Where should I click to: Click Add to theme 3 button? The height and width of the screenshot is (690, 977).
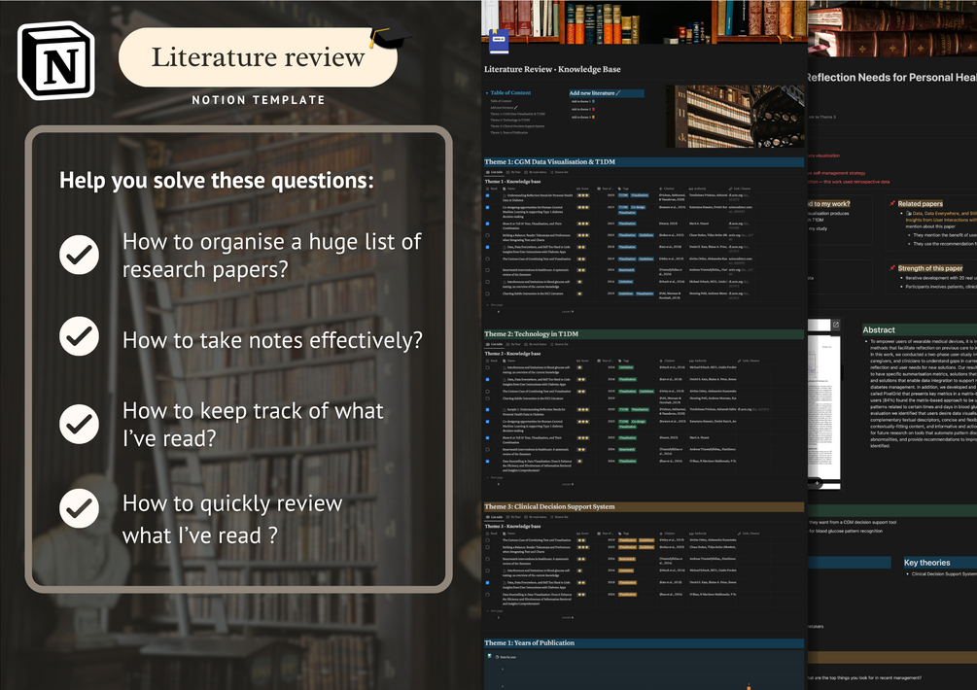583,117
